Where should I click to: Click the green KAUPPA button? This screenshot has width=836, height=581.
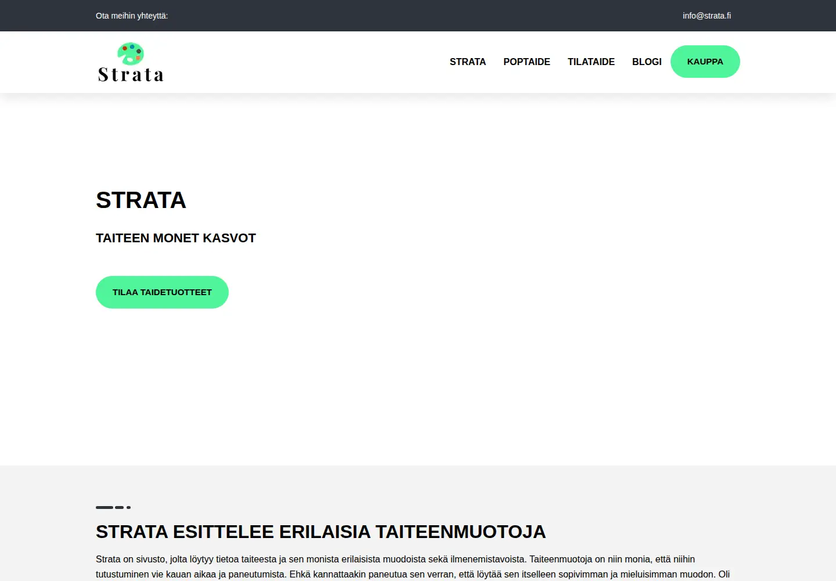705,62
